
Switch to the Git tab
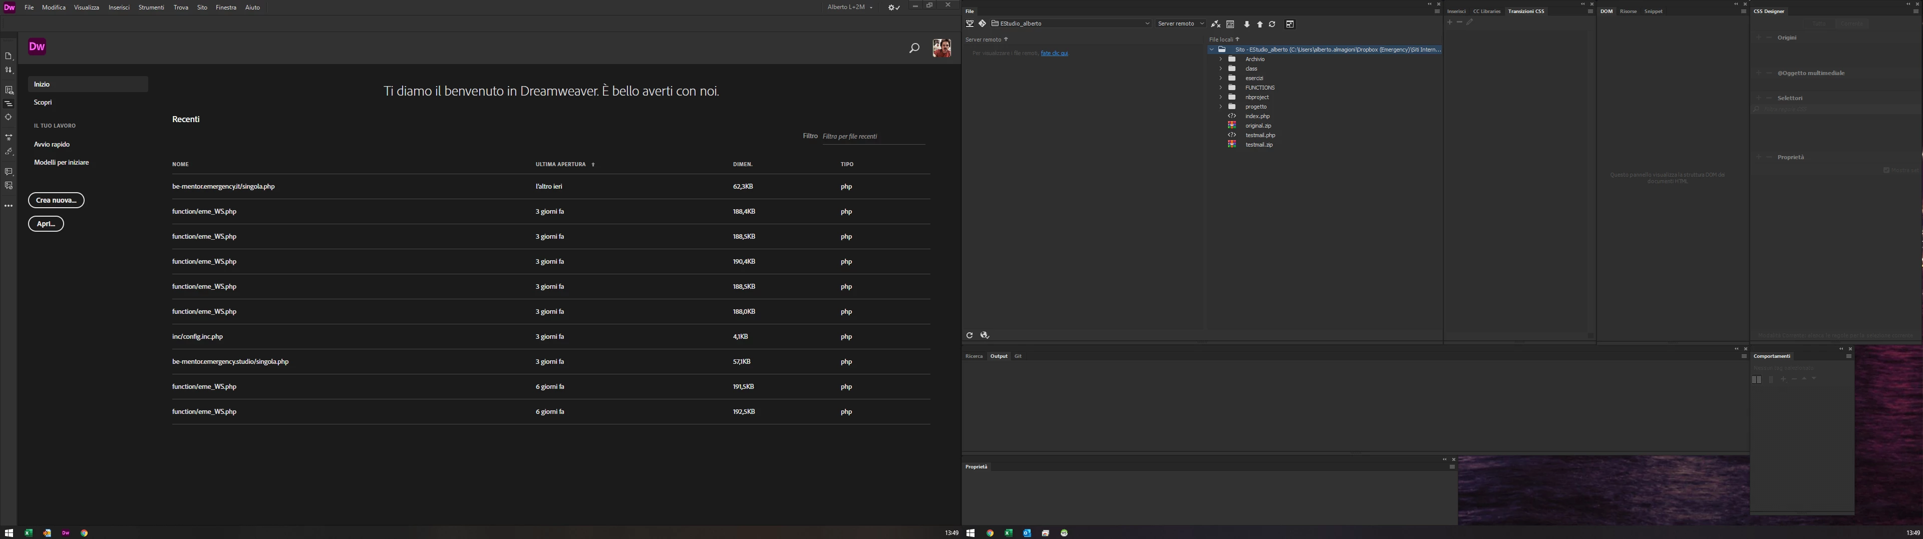pos(1018,356)
